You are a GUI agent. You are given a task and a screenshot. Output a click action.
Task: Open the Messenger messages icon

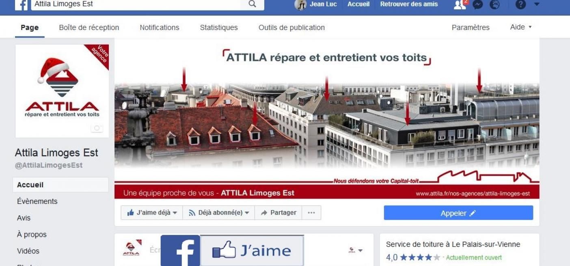(x=478, y=4)
